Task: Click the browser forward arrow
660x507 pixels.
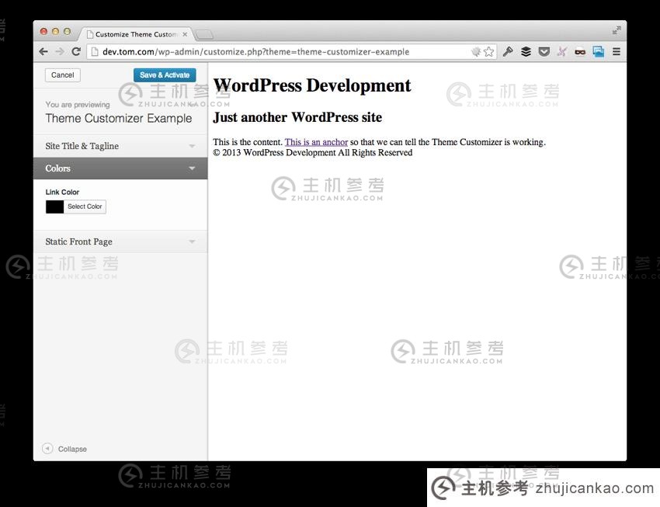Action: coord(60,52)
